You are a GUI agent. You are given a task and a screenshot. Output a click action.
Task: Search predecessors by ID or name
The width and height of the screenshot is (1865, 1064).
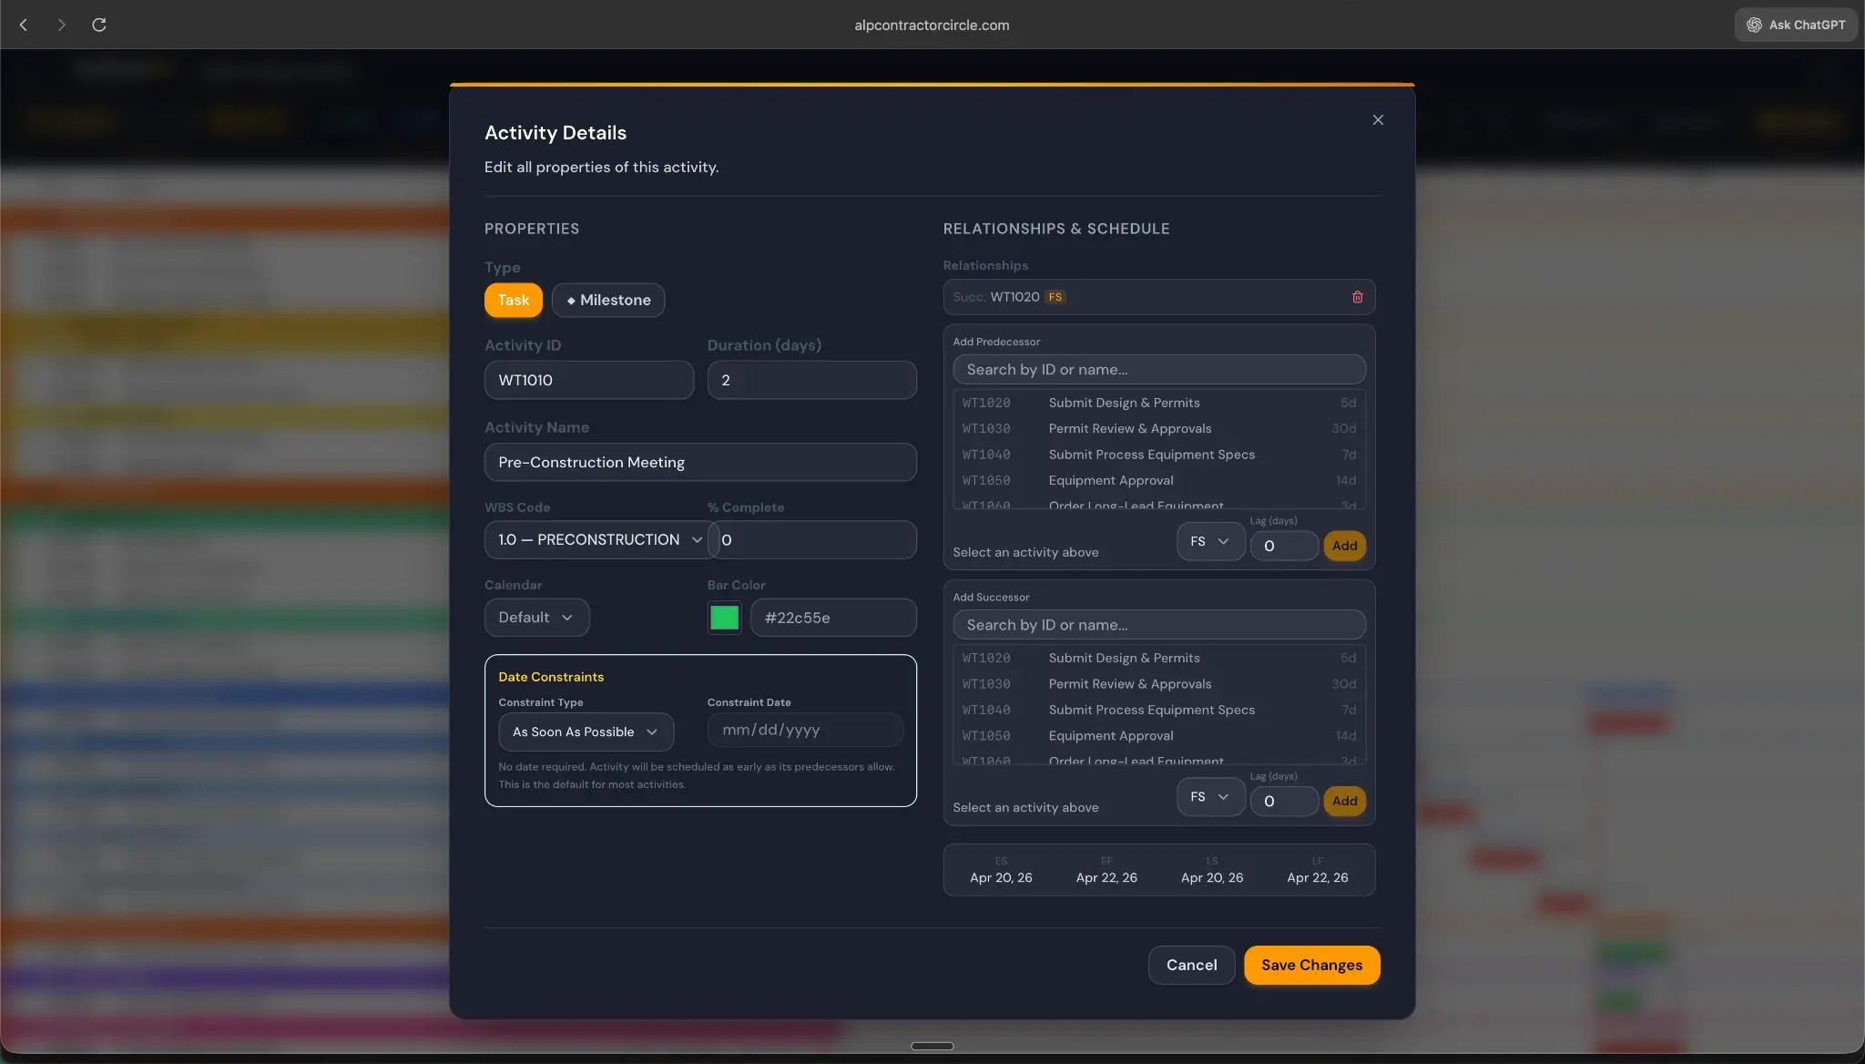(1159, 369)
